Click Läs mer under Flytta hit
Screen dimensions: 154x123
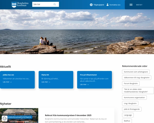click(x=45, y=82)
